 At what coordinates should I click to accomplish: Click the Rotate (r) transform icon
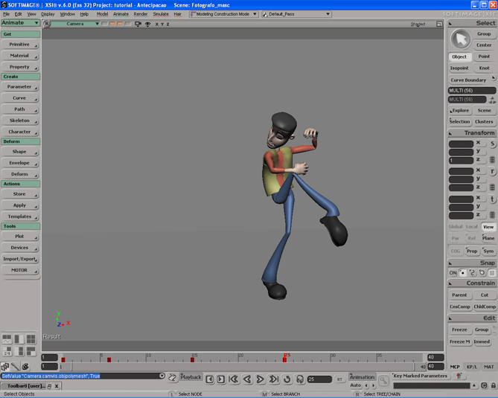tap(492, 171)
